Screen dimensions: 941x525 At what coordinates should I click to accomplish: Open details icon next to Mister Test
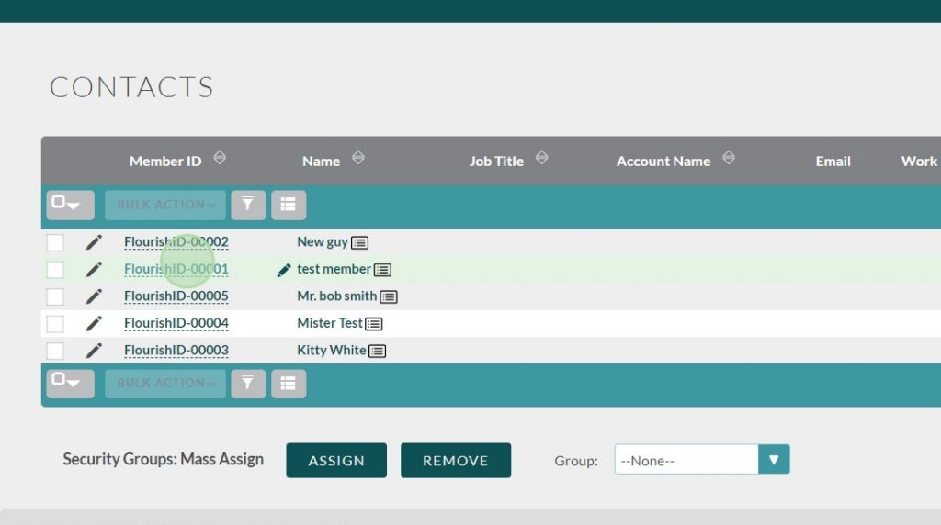point(374,324)
